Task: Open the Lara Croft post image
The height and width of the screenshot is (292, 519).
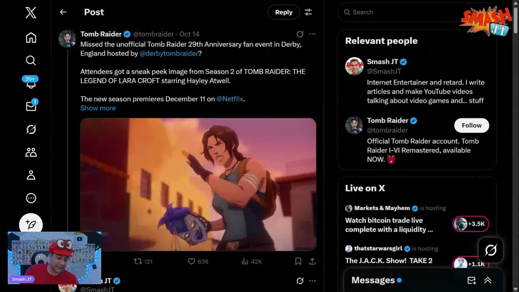Action: coord(198,185)
